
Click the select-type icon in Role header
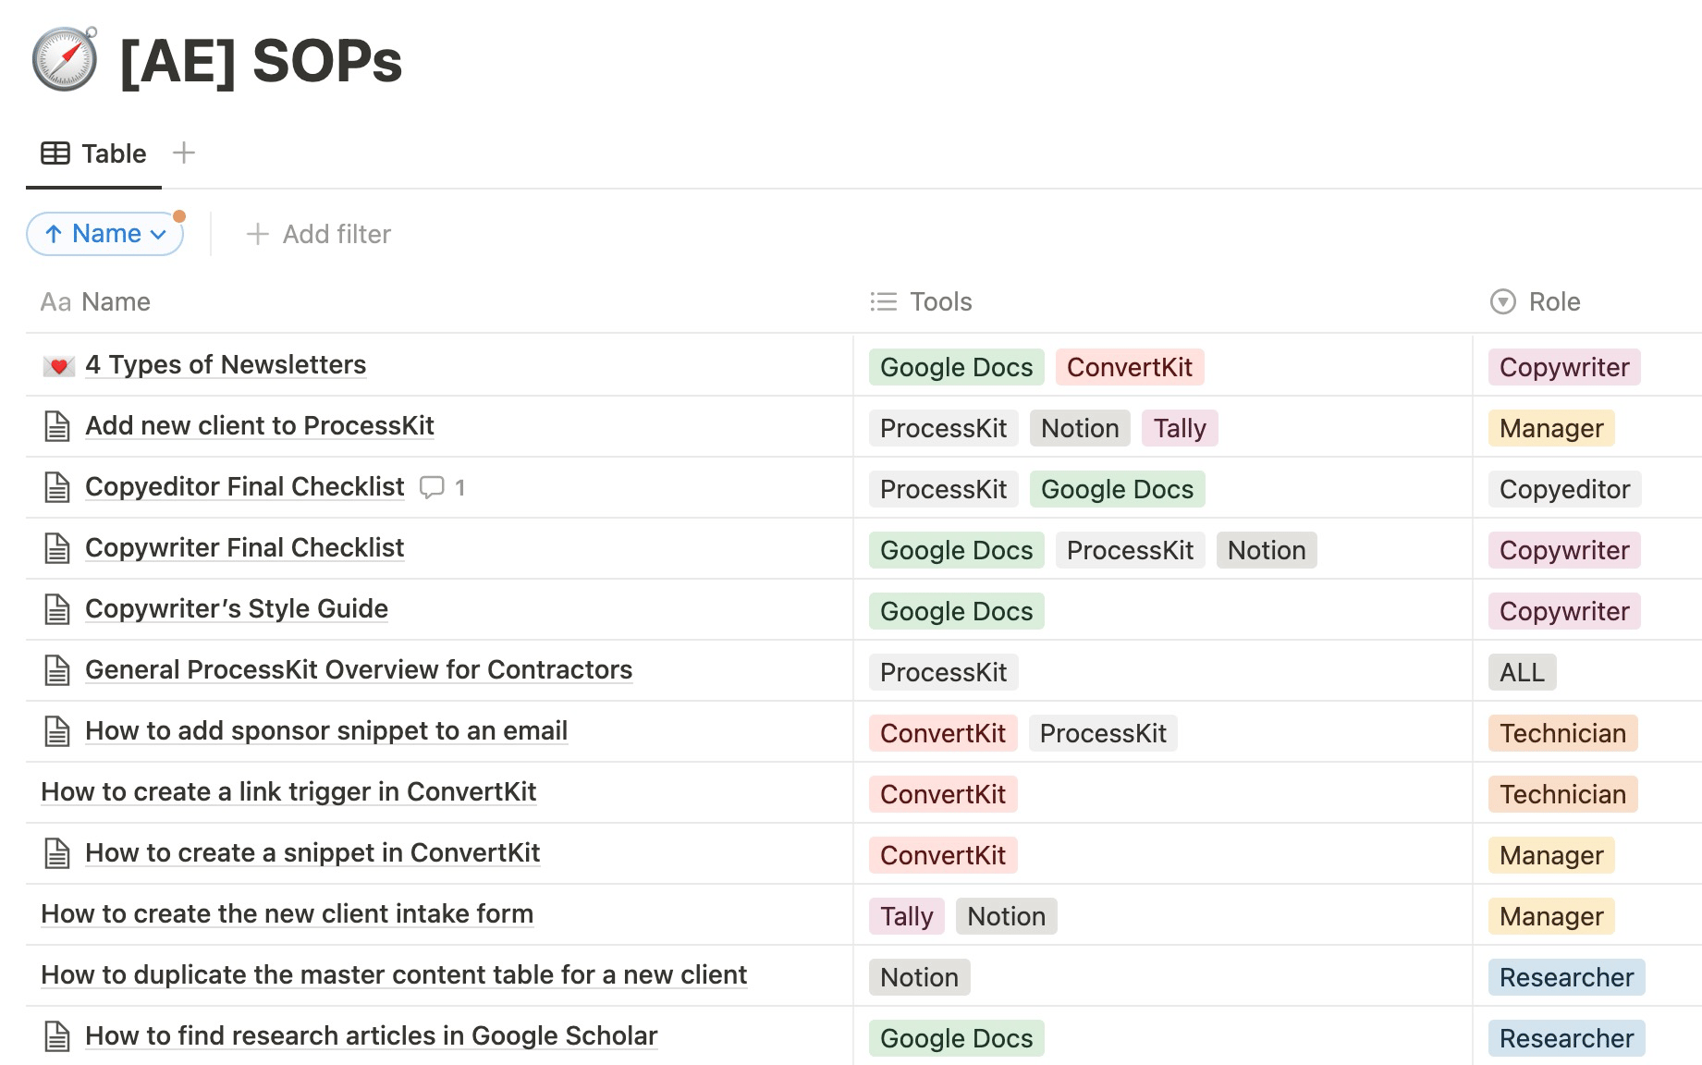[1503, 301]
